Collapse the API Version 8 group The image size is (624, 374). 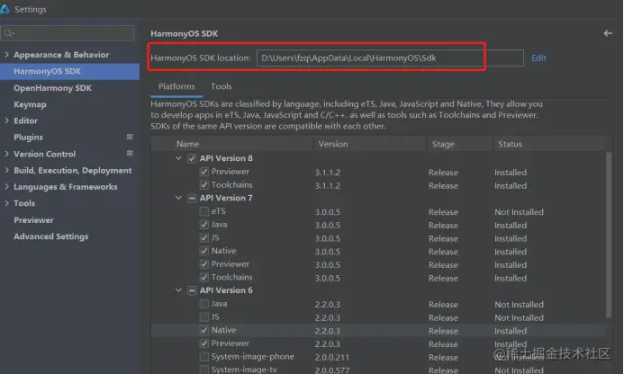[x=178, y=158]
